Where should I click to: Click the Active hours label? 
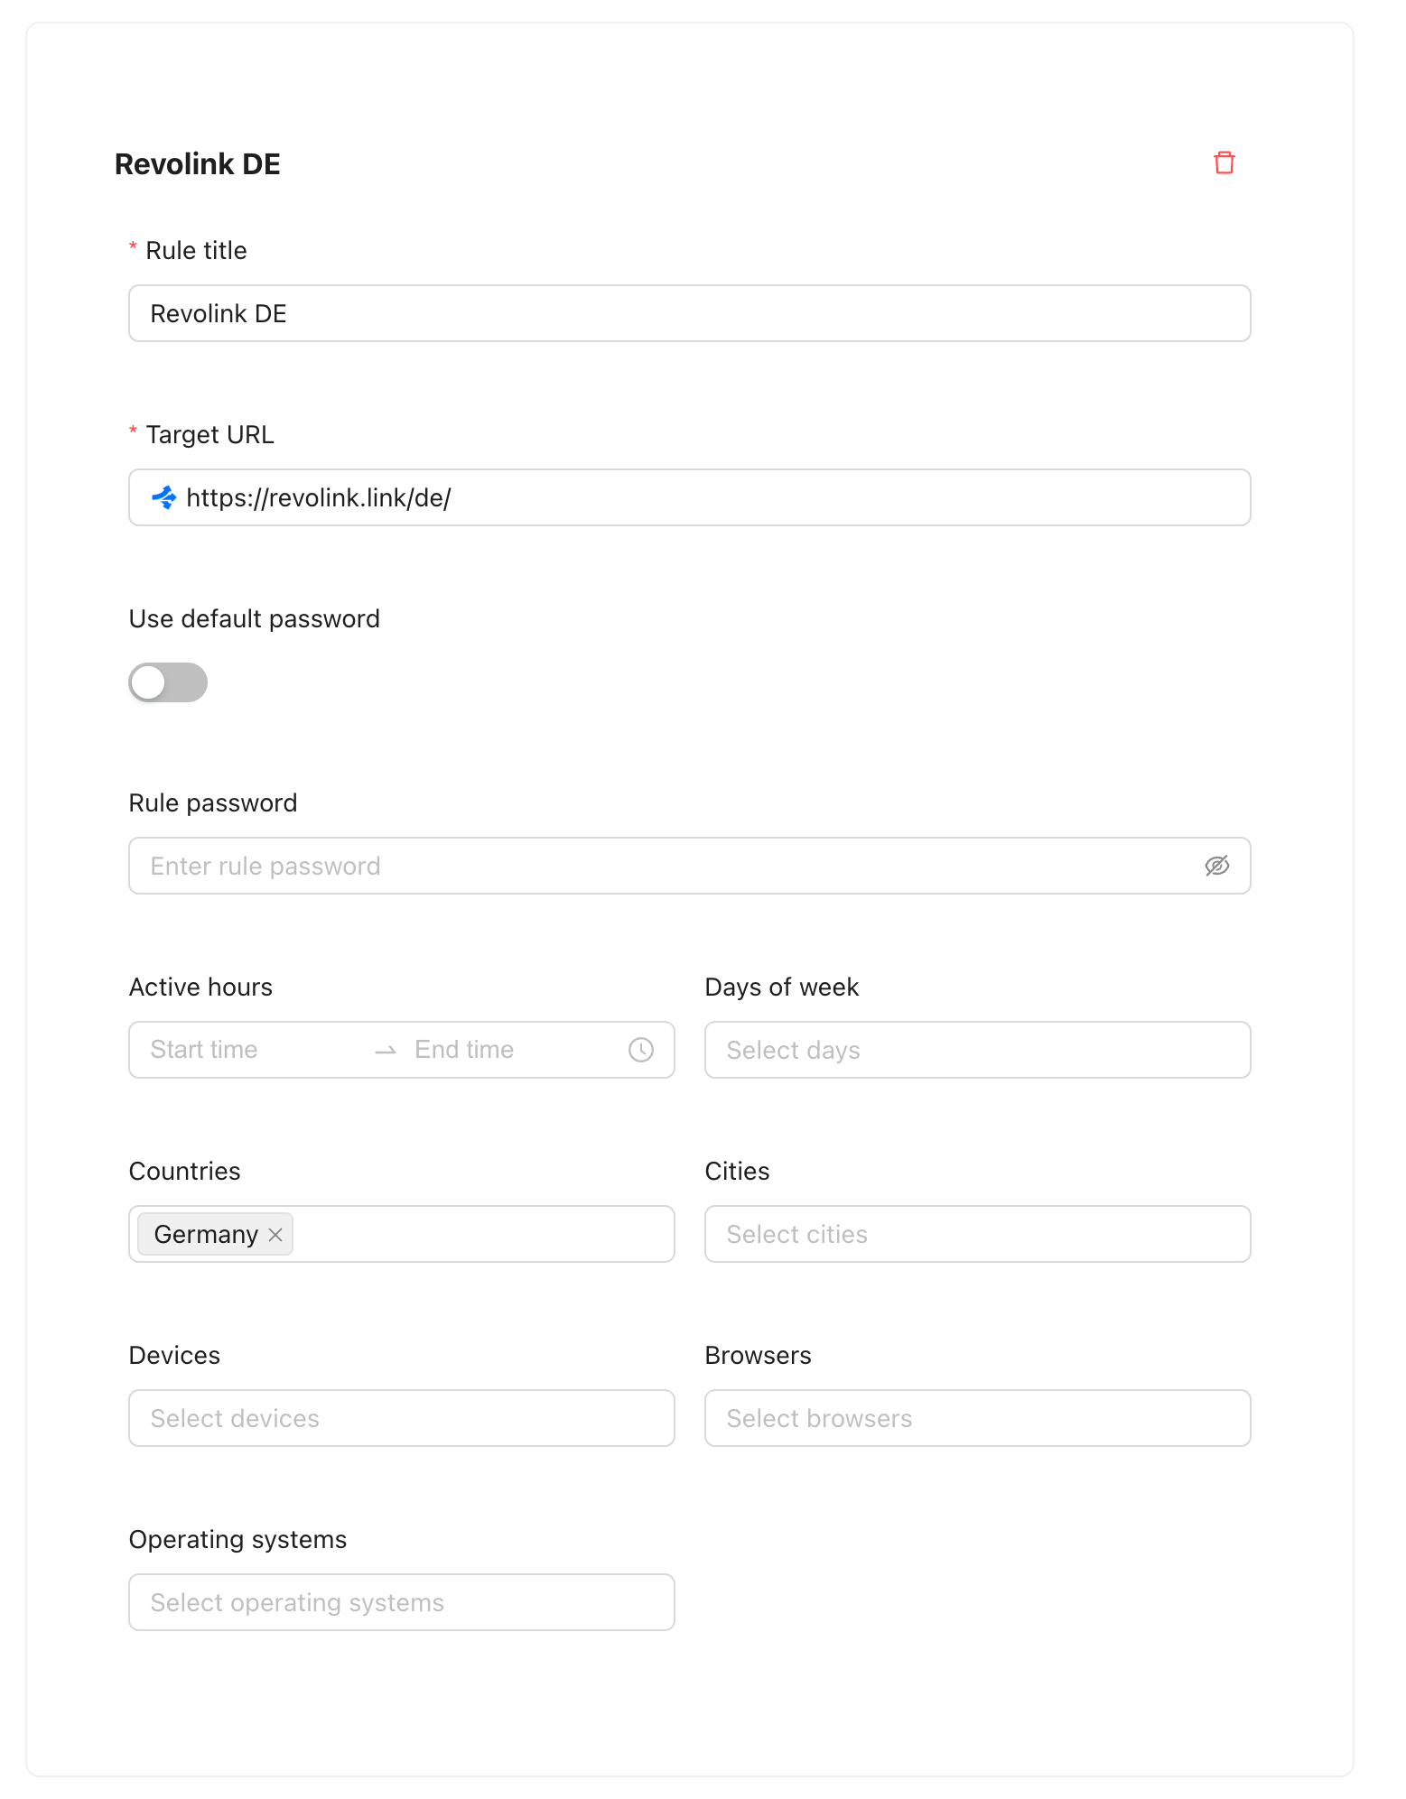[200, 988]
